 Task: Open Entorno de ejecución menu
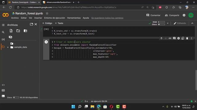pyautogui.click(x=54, y=18)
